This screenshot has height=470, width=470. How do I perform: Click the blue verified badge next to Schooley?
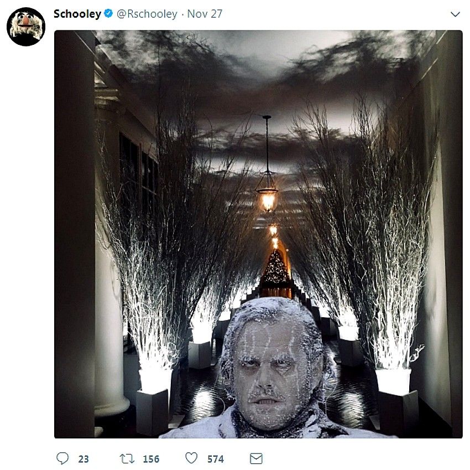[x=108, y=13]
